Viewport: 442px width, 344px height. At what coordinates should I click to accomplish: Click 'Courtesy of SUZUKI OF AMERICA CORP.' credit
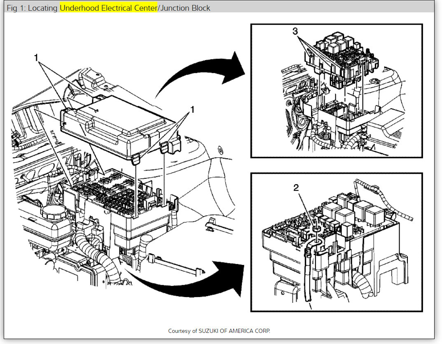(219, 331)
